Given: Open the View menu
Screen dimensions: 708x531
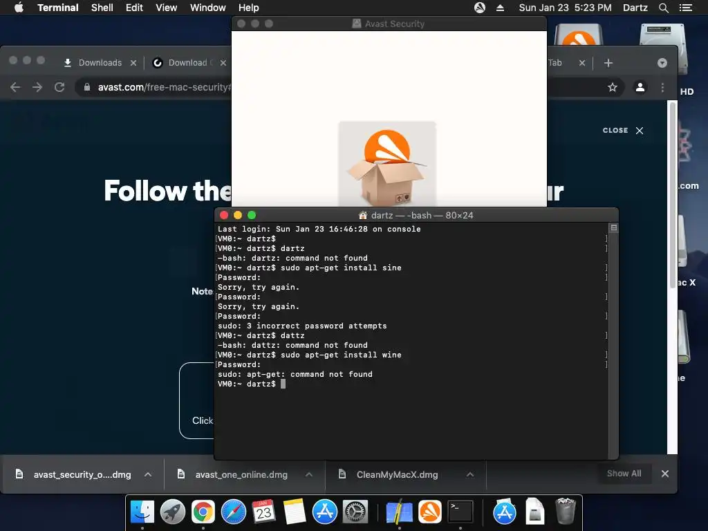Looking at the screenshot, I should pos(166,8).
